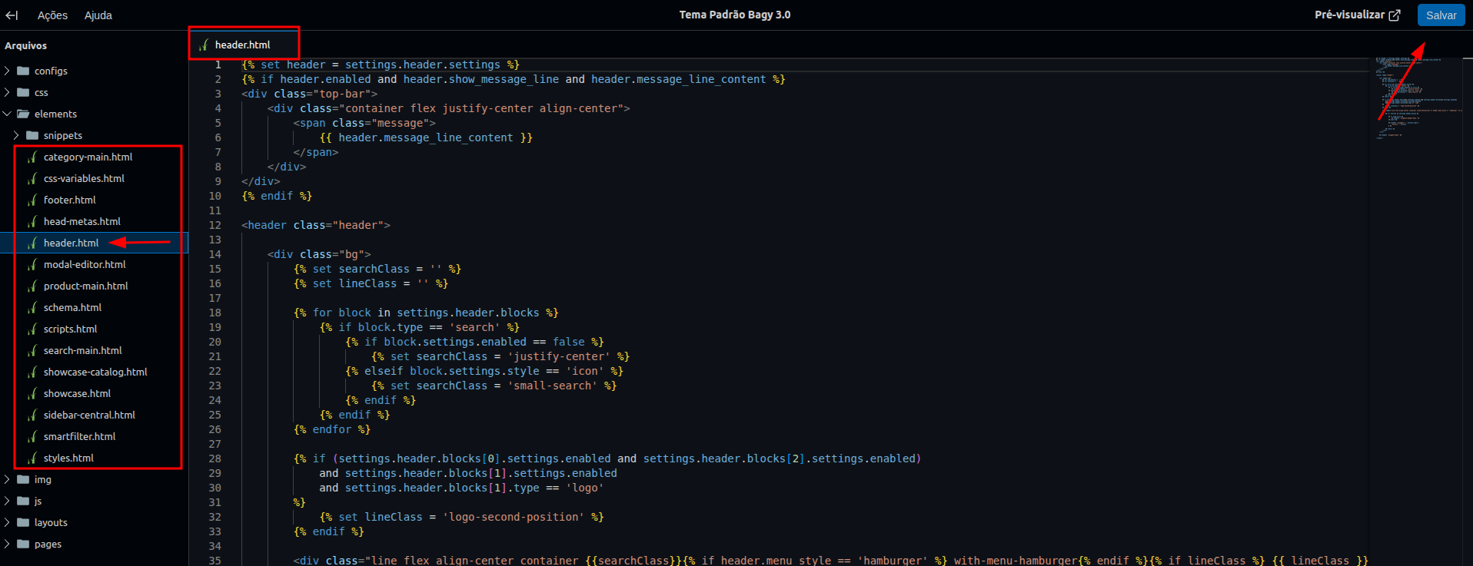The image size is (1473, 566).
Task: Click the external link icon beside Pré-visualizar
Action: 1395,15
